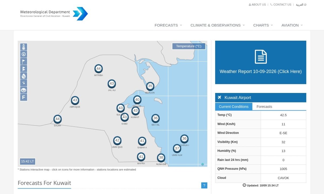Open the Sea Isl station marker
Screen dimensions: 324x194
point(155,118)
